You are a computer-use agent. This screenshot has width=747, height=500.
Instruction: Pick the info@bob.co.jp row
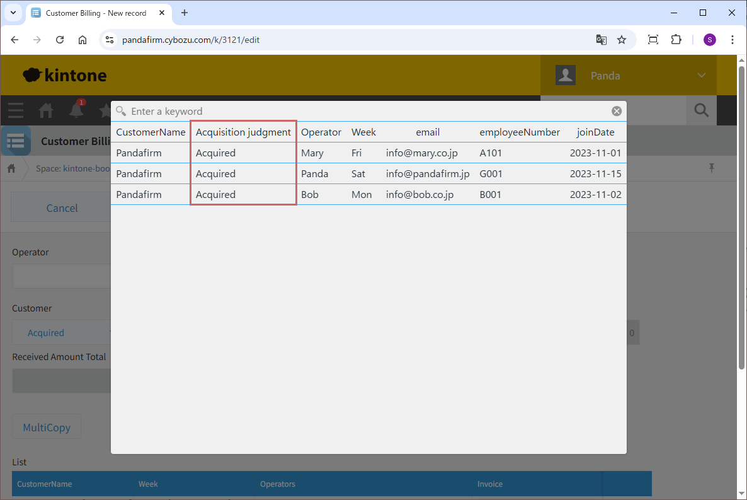[x=368, y=194]
